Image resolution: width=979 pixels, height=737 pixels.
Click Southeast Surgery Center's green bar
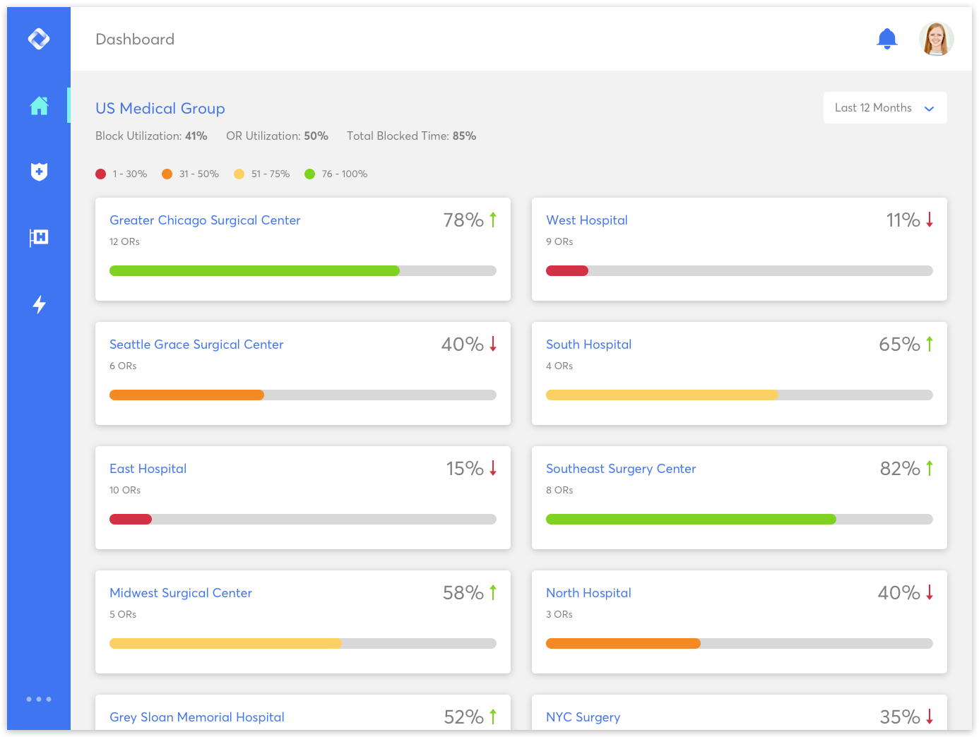[691, 519]
